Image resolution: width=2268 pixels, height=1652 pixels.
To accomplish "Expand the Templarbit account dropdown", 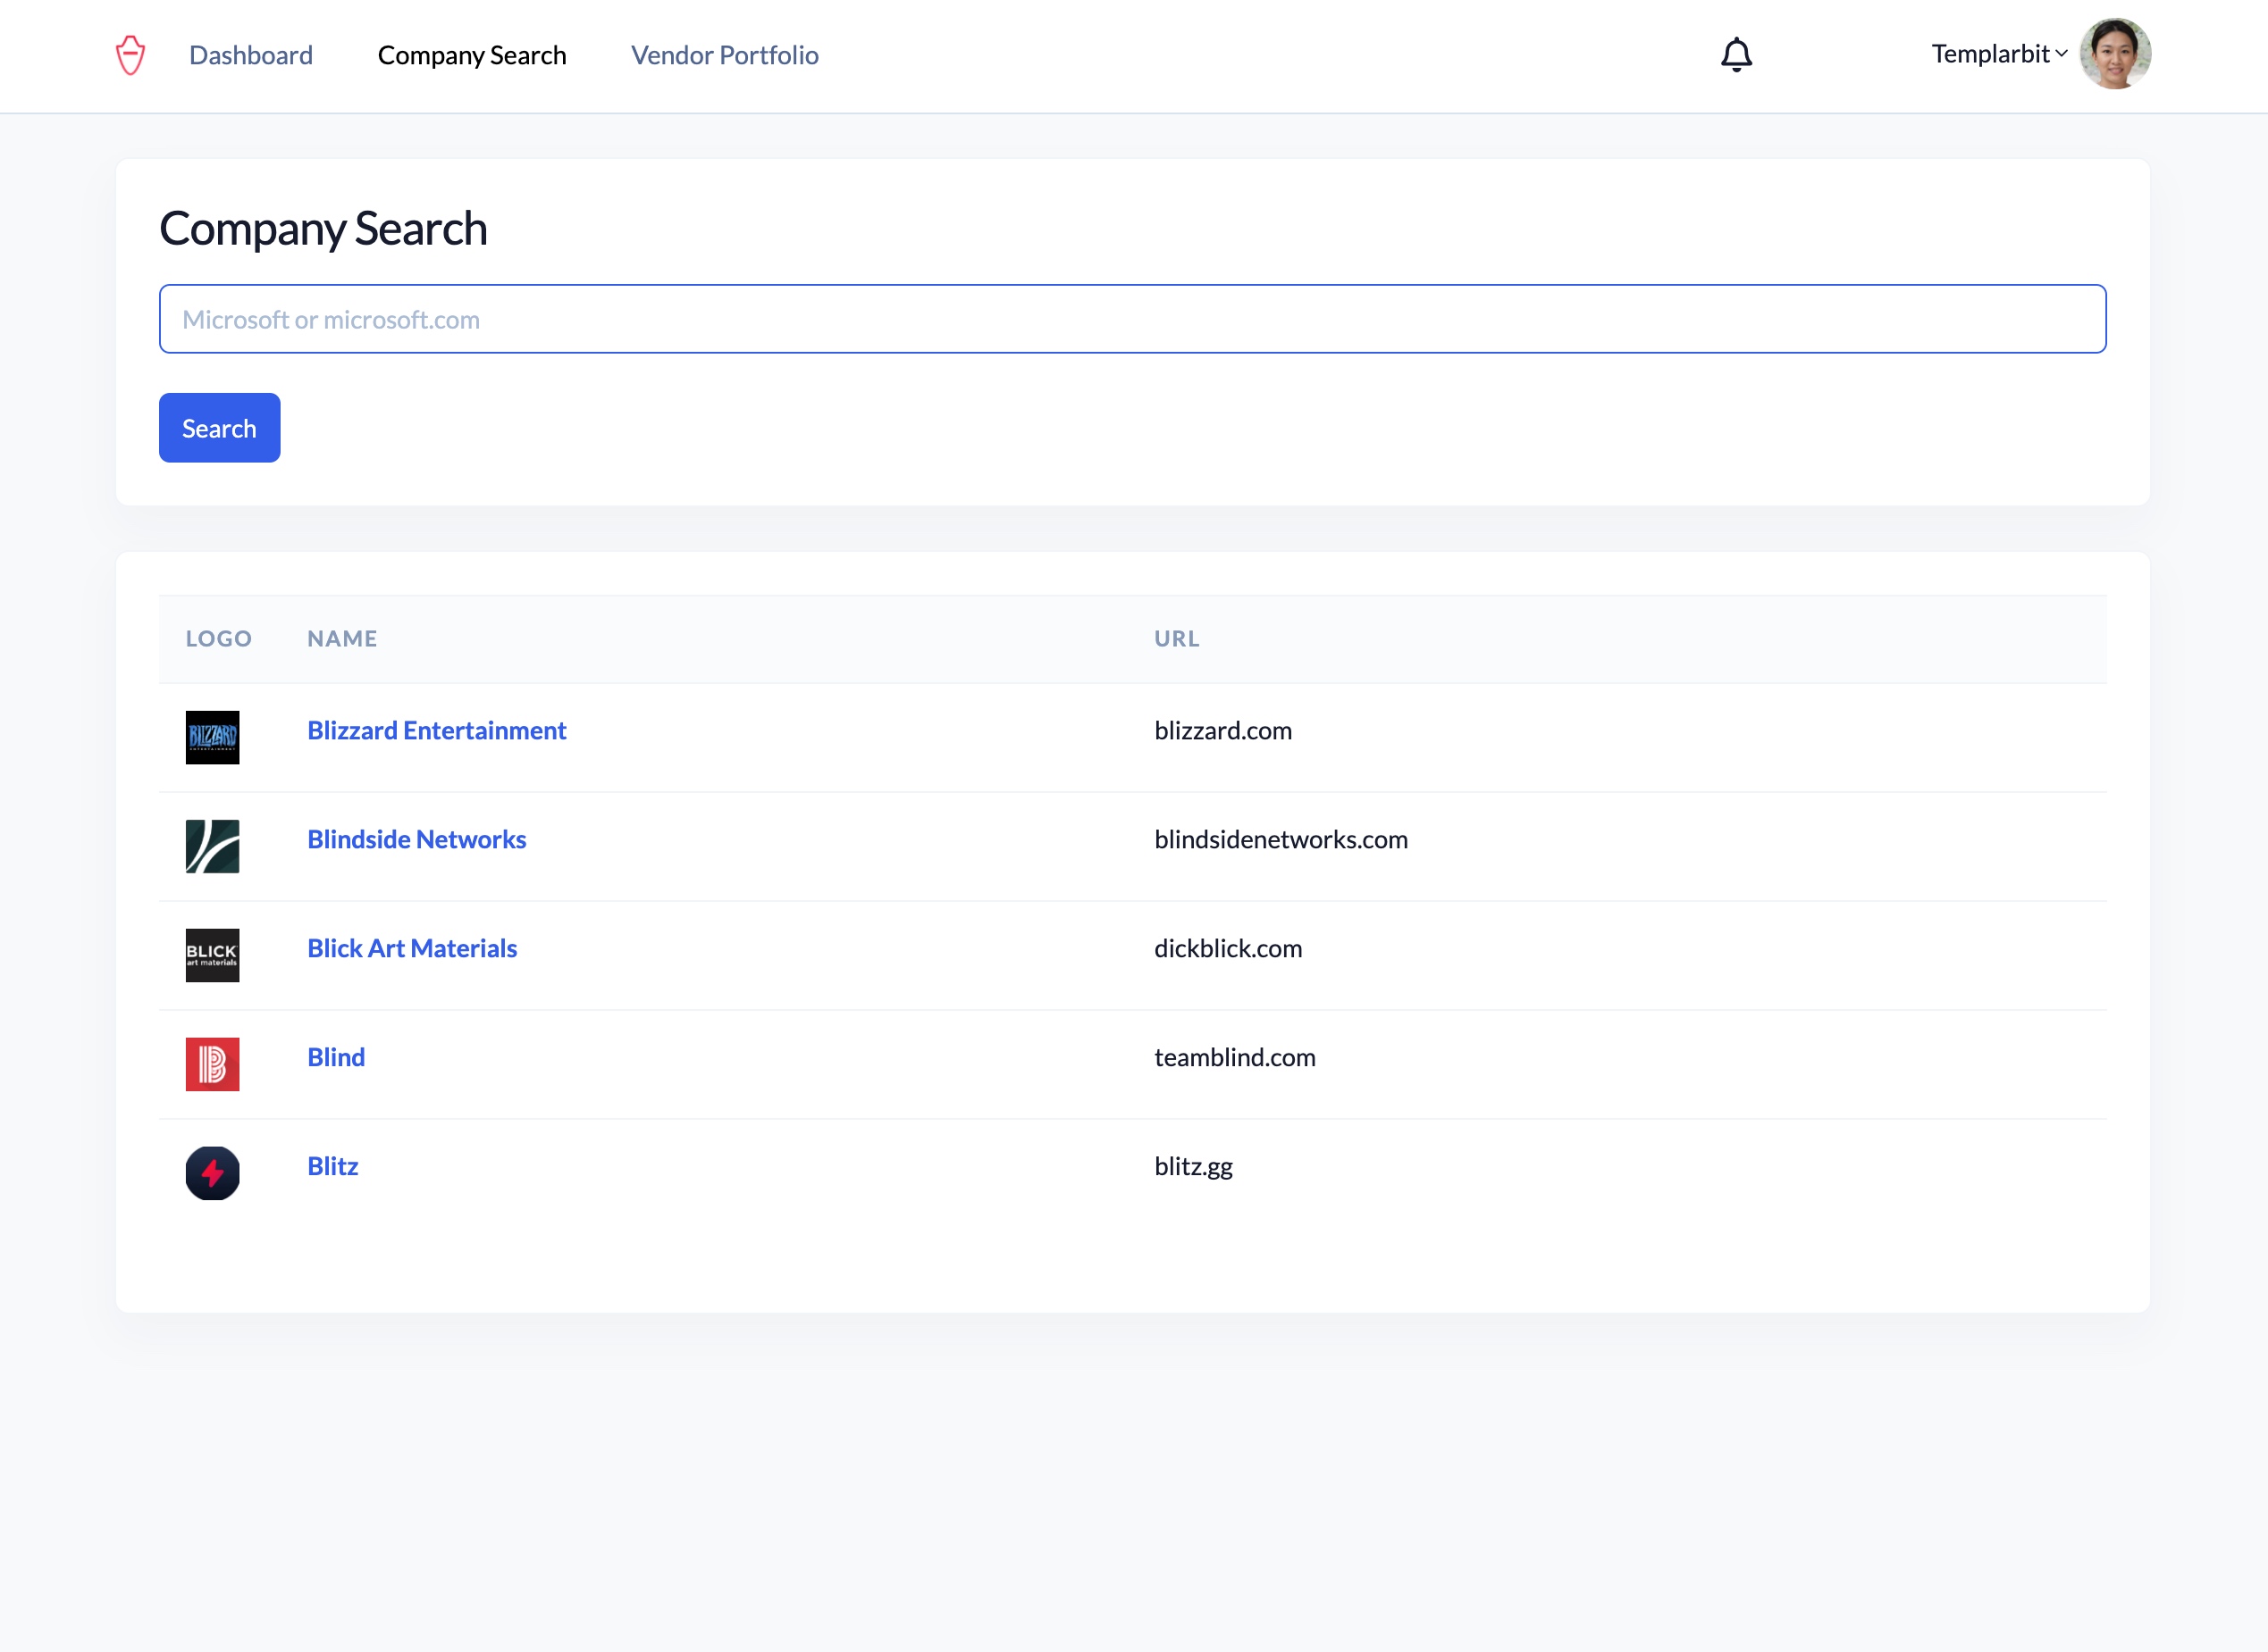I will coord(1998,54).
